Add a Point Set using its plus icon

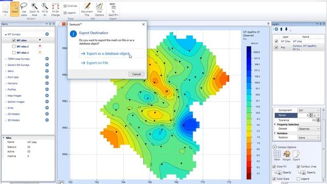(47, 77)
